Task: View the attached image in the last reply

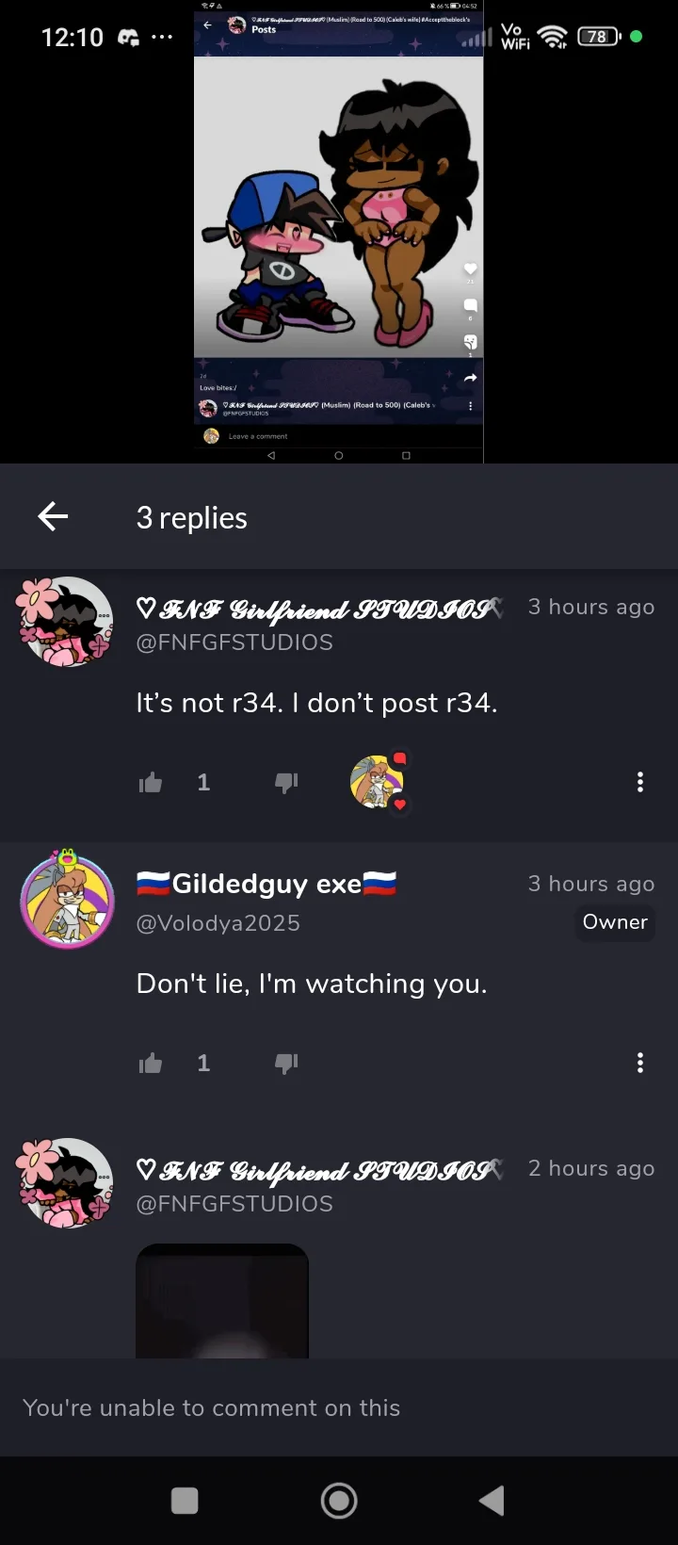Action: (222, 1301)
